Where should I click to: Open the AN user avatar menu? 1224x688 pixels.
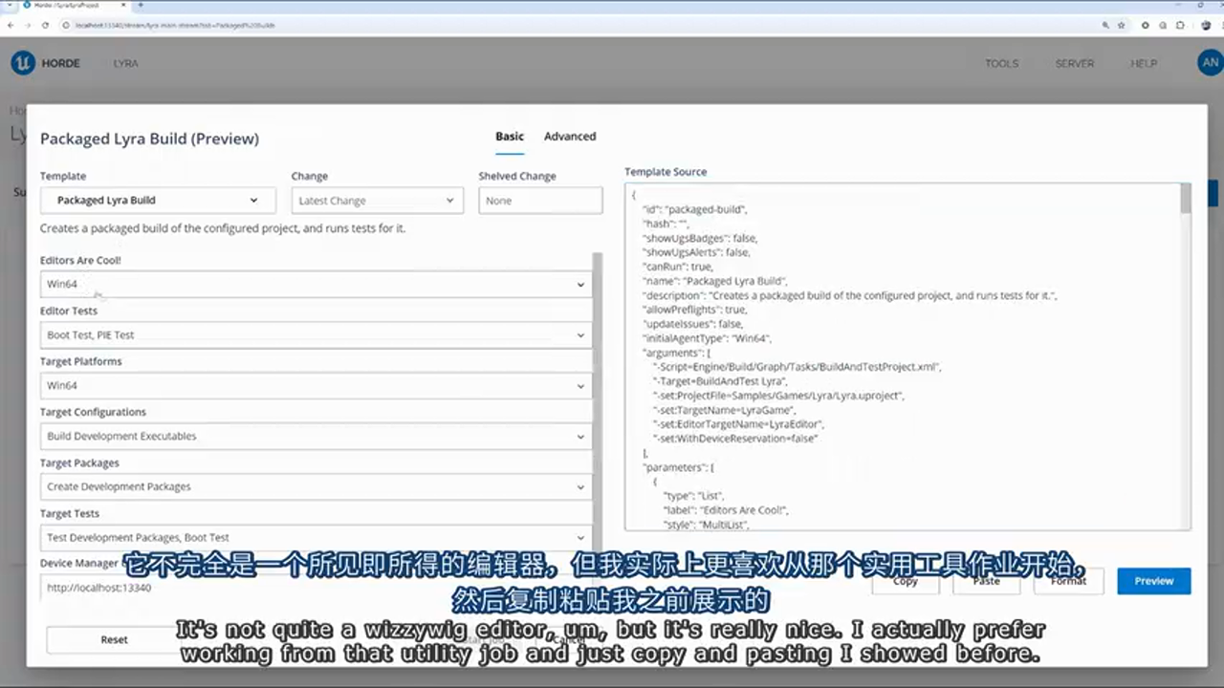coord(1210,63)
